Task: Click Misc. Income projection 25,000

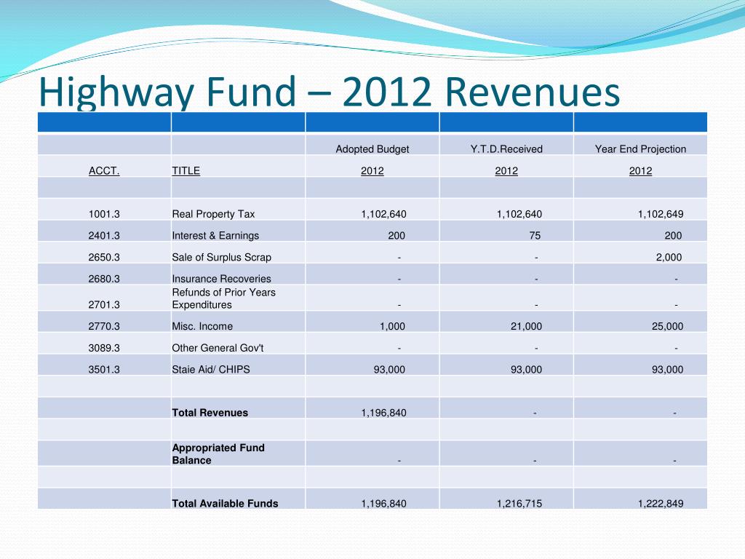Action: [667, 326]
